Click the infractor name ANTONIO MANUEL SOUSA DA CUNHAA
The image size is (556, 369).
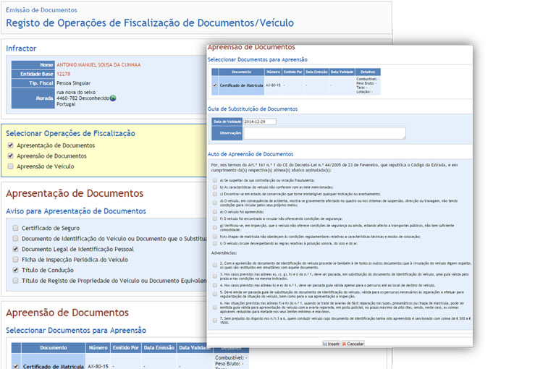(x=98, y=65)
